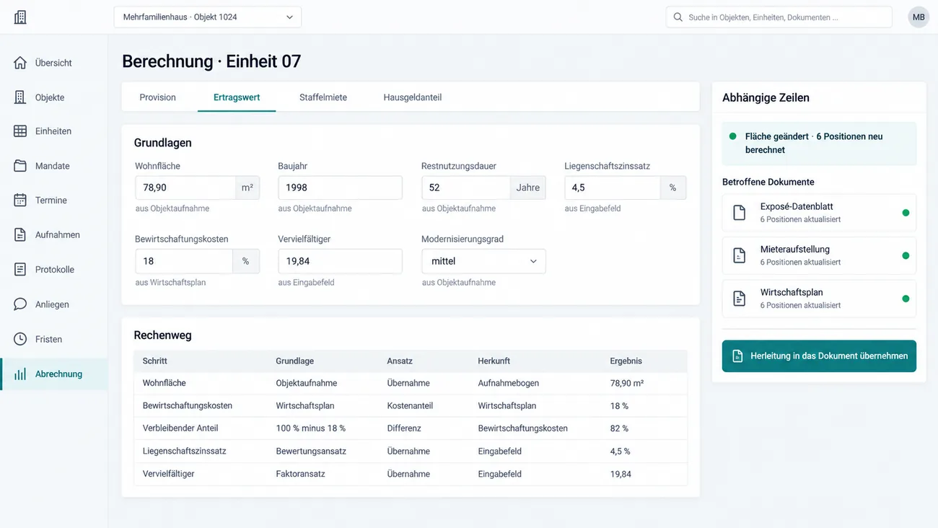Click the Liegenschaftszinssatz input showing 4,5
Viewport: 938px width, 528px height.
coord(613,188)
